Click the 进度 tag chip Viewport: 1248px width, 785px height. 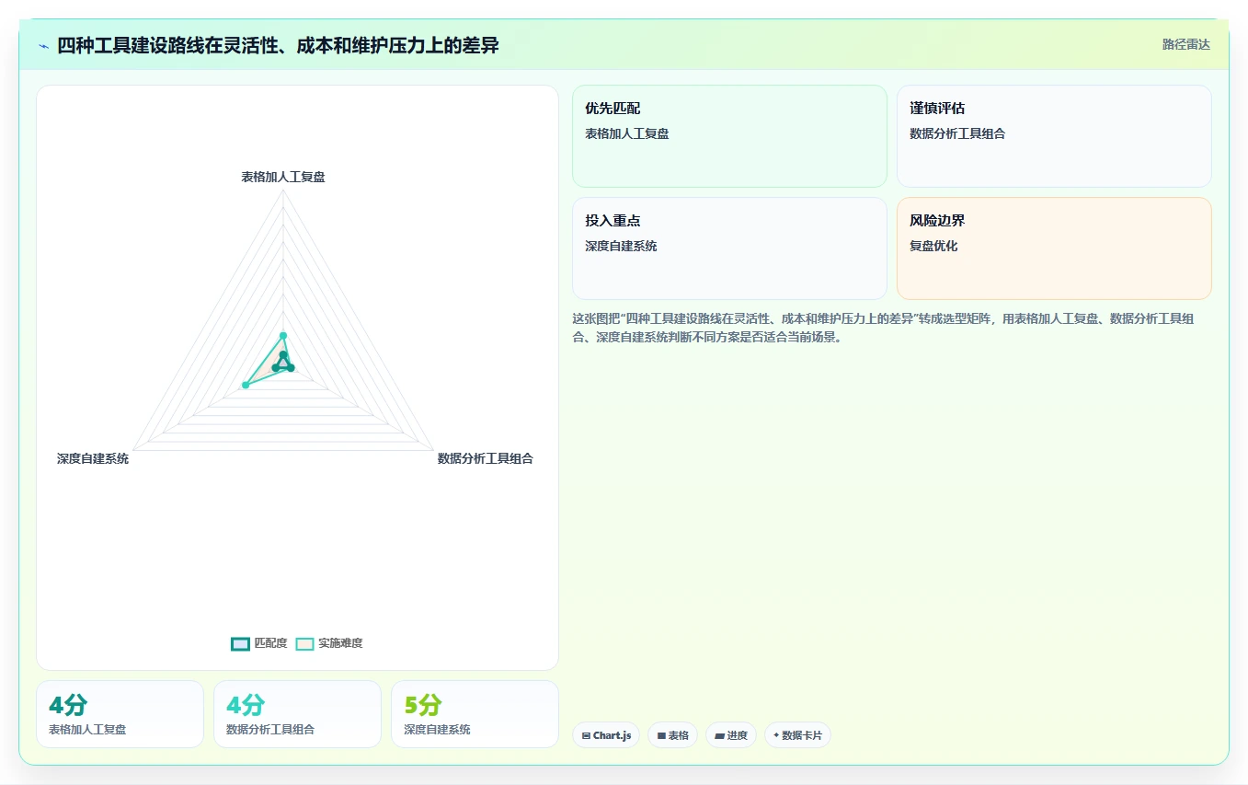[x=731, y=735]
